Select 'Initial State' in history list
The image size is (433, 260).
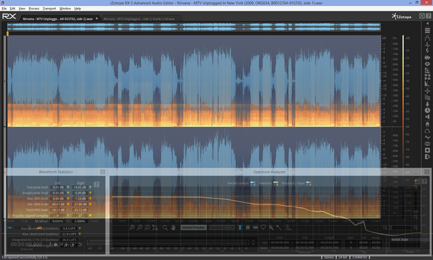tap(400, 240)
